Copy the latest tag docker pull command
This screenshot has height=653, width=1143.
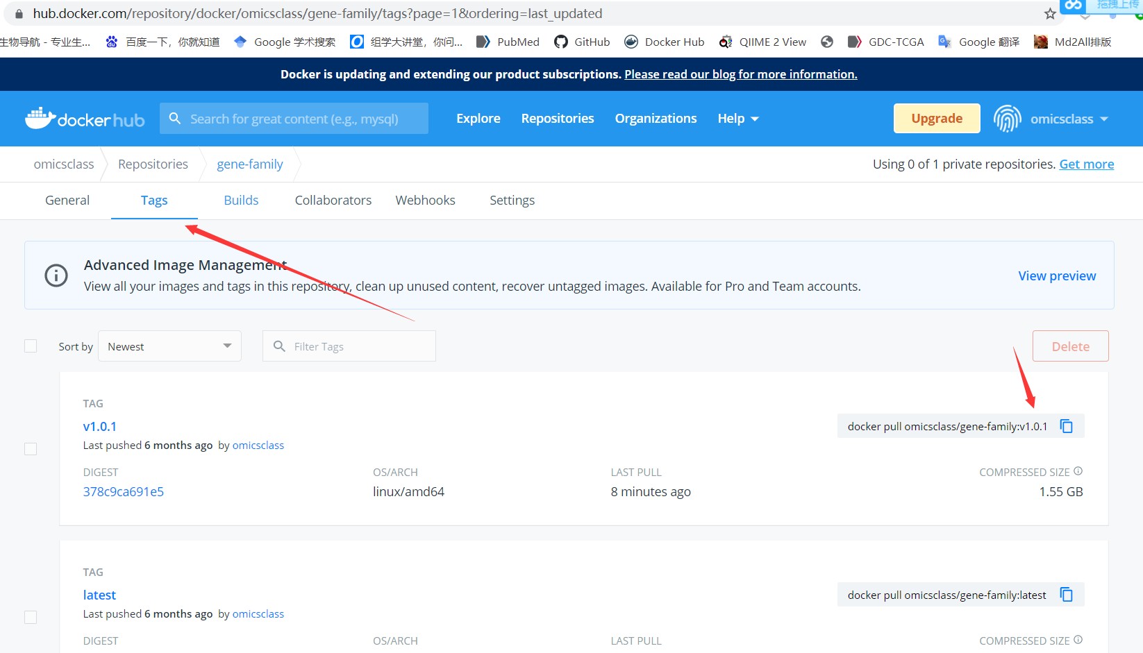(1067, 595)
